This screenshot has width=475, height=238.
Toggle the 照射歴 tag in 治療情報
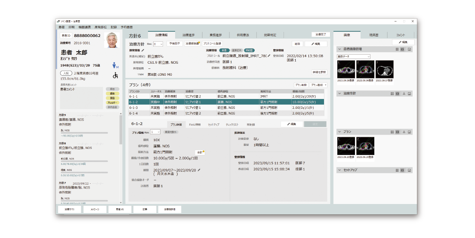(x=250, y=50)
